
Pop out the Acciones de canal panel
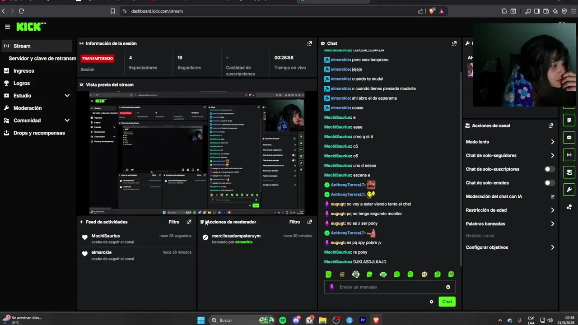click(551, 125)
